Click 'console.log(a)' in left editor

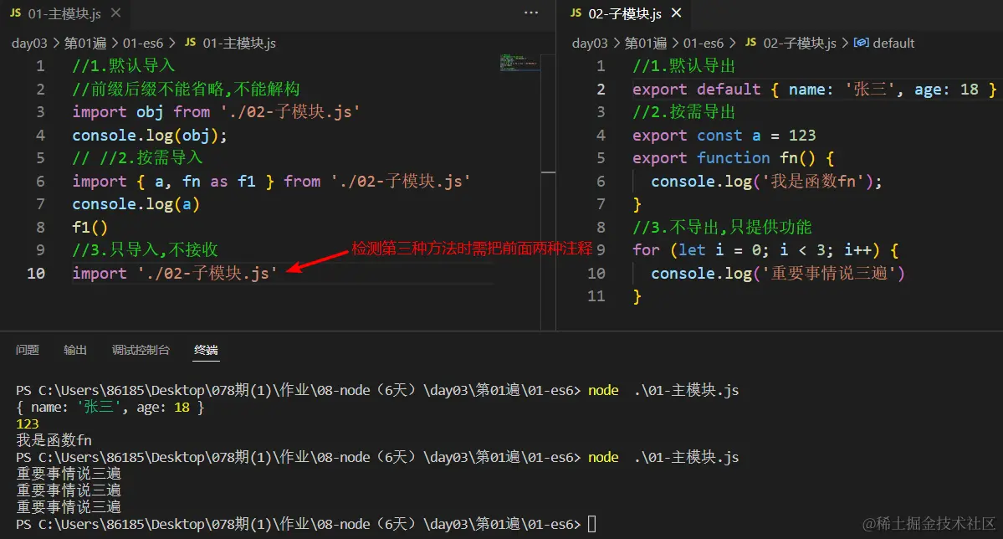136,204
